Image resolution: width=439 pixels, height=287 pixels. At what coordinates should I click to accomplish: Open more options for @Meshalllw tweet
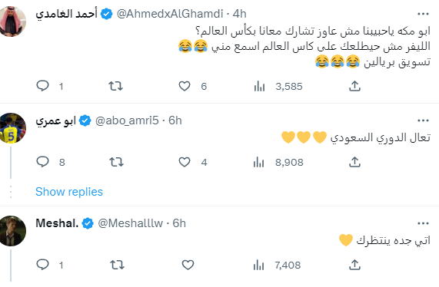click(x=423, y=223)
